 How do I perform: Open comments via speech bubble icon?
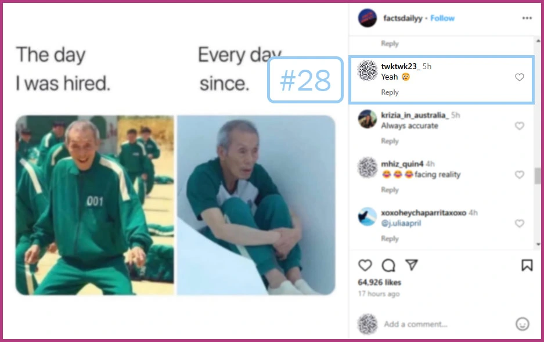pos(388,265)
